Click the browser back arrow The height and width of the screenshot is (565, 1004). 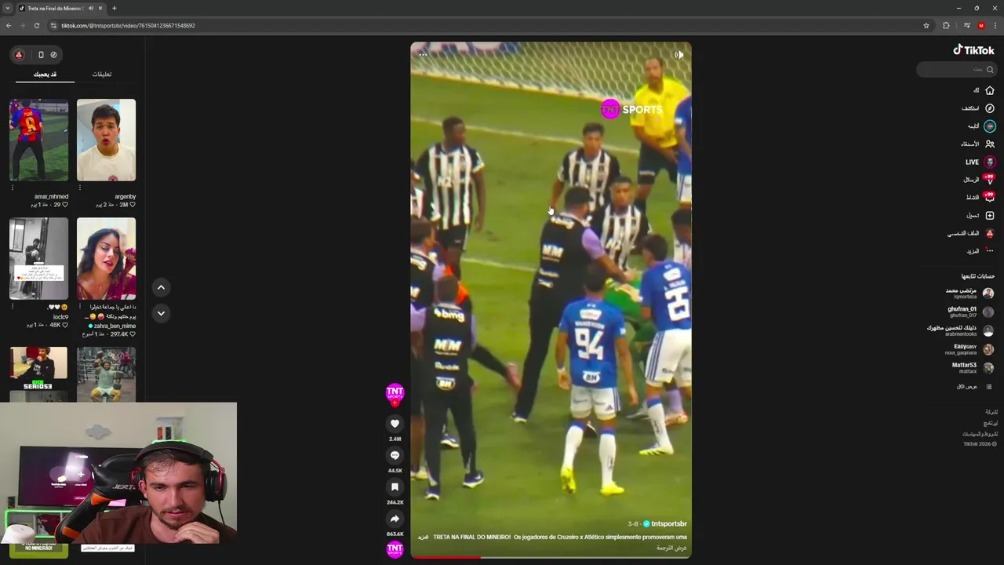click(9, 26)
